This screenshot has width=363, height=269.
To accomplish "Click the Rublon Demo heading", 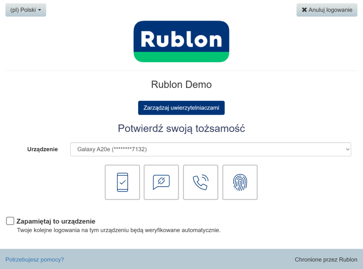I will click(181, 84).
